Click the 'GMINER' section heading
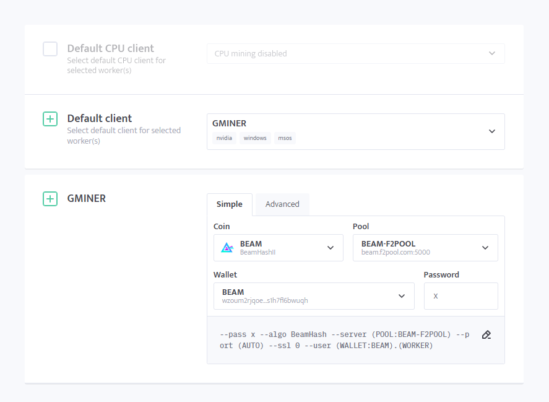This screenshot has width=549, height=402. pos(87,198)
